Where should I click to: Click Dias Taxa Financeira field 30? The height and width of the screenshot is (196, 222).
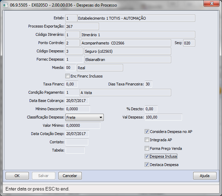click(148, 84)
